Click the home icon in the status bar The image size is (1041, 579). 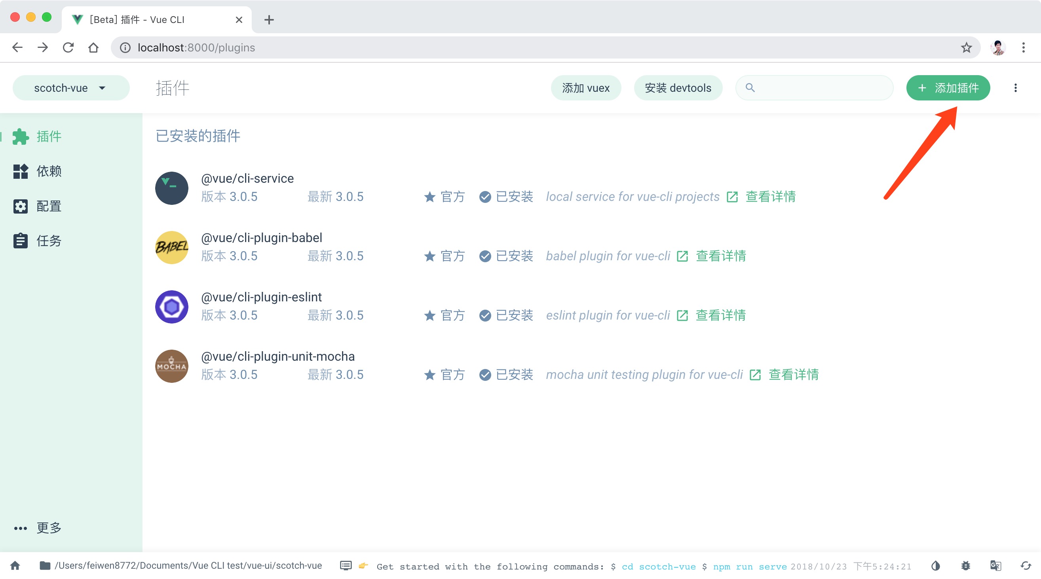[15, 566]
